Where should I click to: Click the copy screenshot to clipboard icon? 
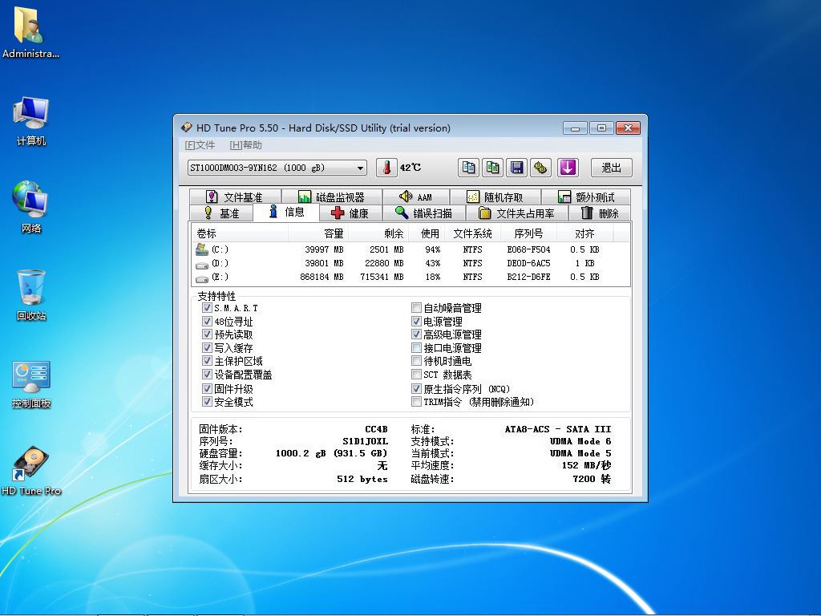[493, 168]
